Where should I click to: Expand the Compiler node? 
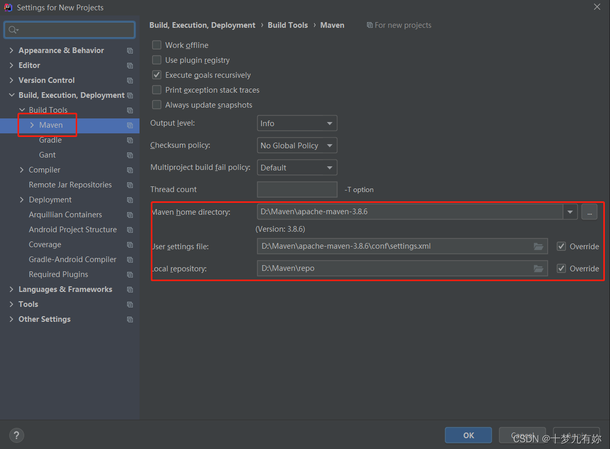click(x=22, y=169)
